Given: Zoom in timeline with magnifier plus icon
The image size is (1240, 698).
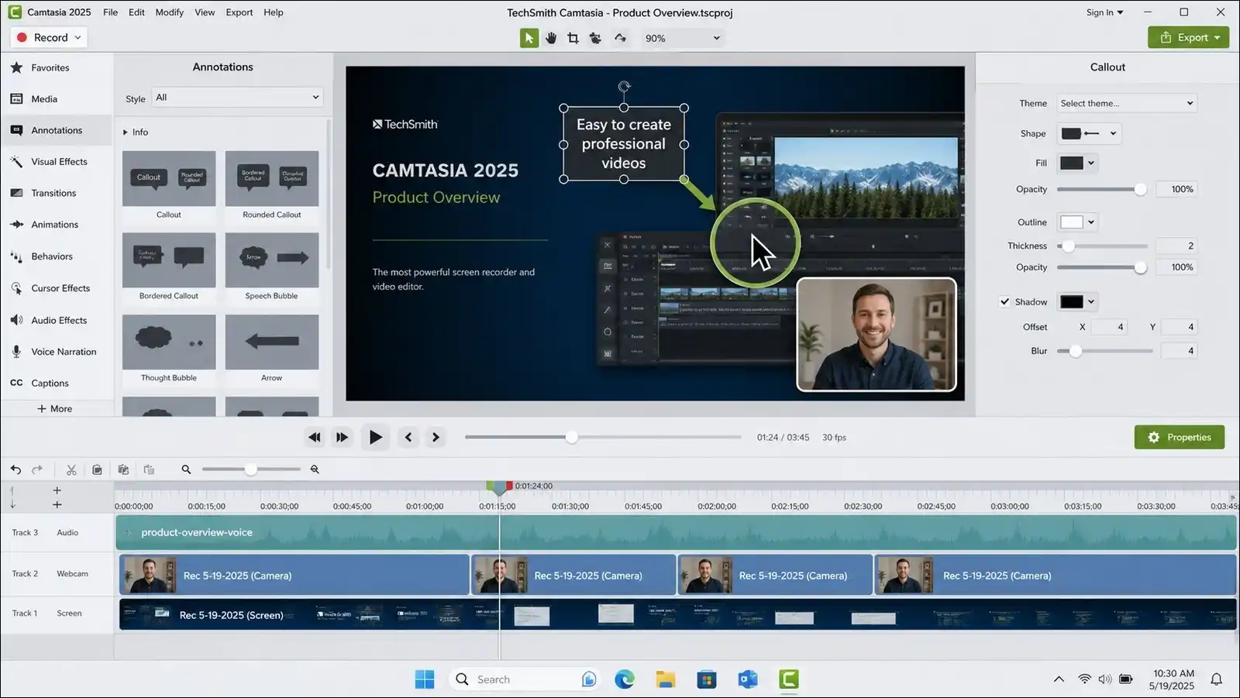Looking at the screenshot, I should point(315,469).
